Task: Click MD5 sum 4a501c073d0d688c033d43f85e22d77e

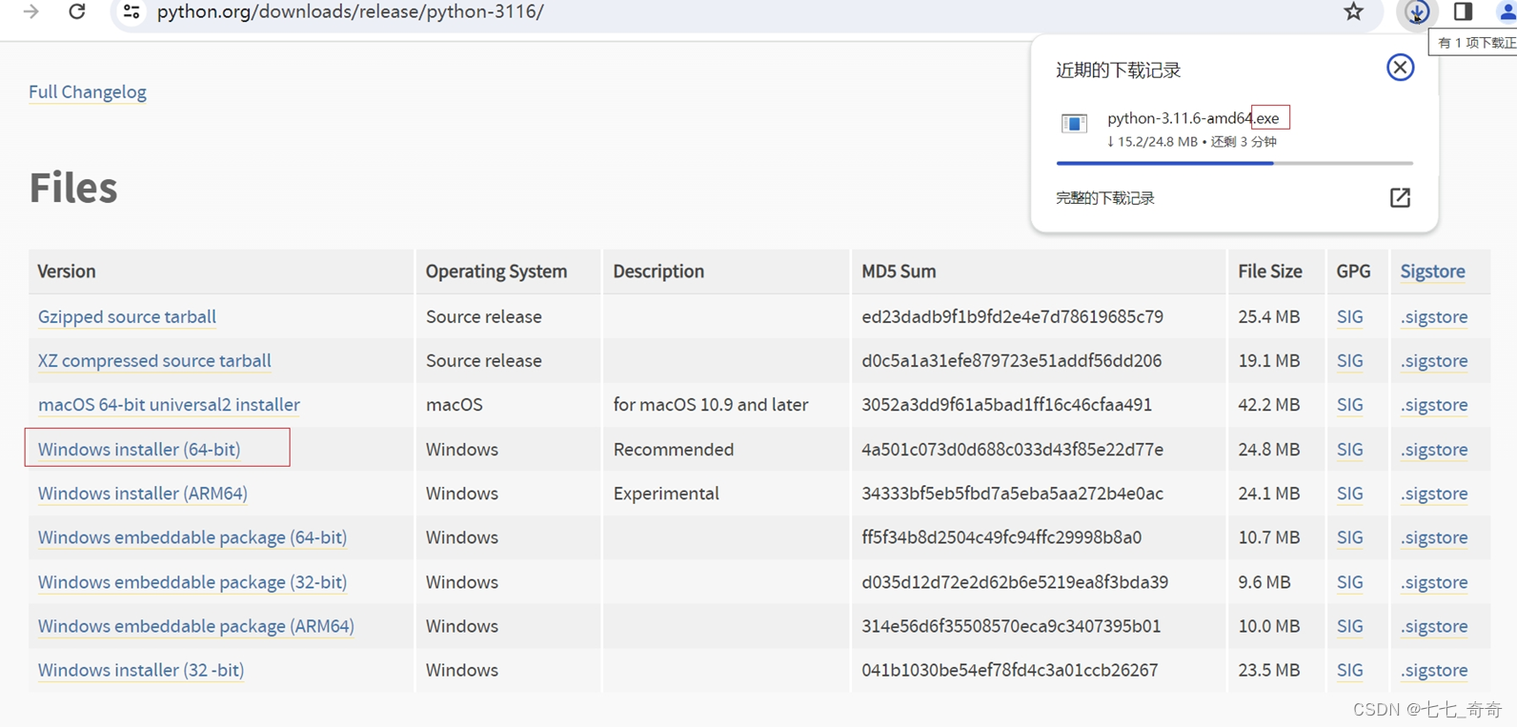Action: (x=1012, y=449)
